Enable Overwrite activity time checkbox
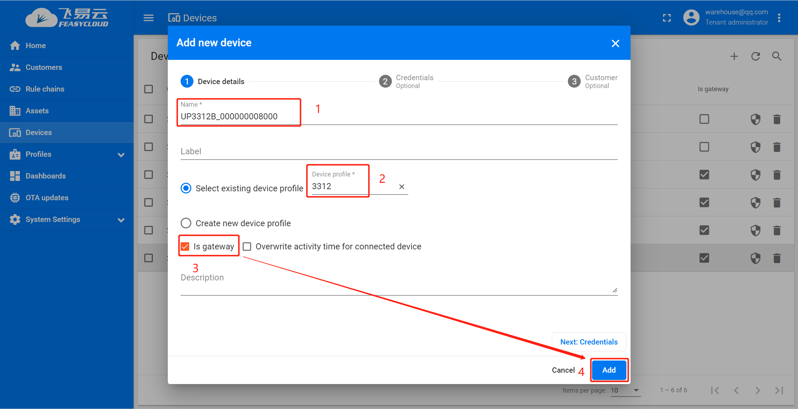 247,247
